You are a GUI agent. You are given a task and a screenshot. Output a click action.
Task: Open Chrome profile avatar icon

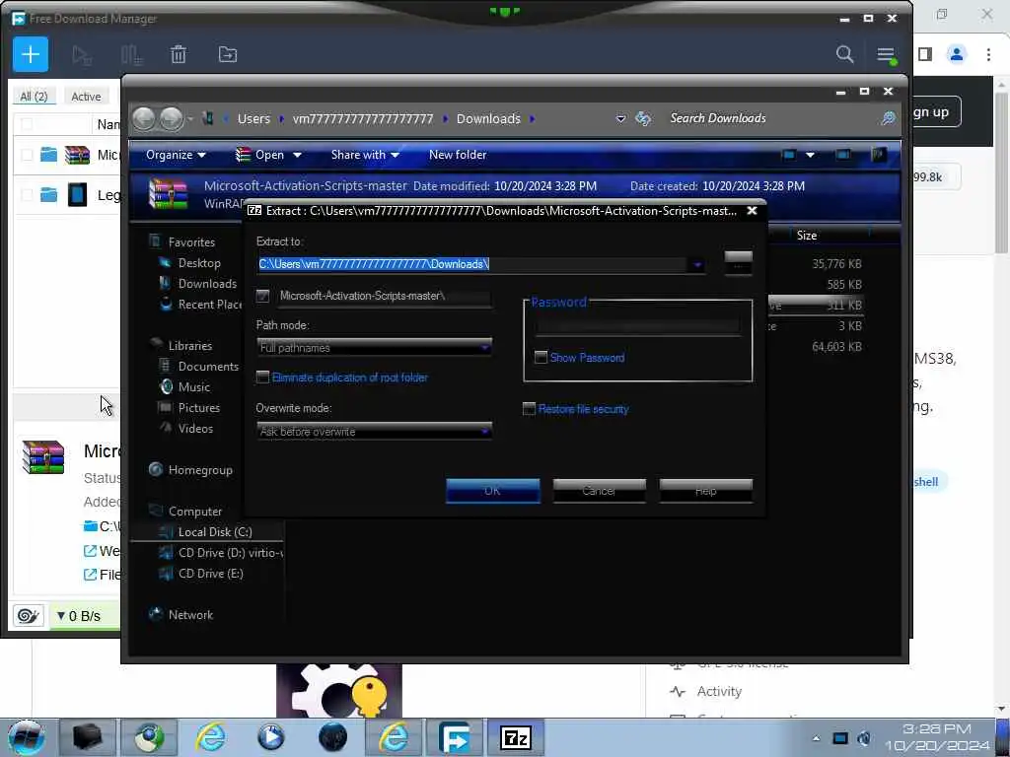click(x=957, y=54)
